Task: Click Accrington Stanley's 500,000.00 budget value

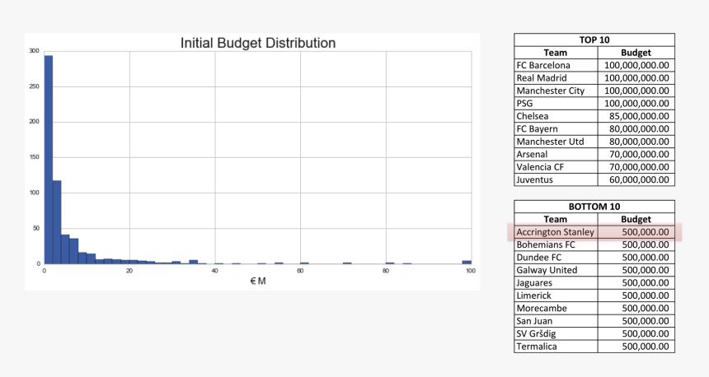Action: click(x=646, y=232)
